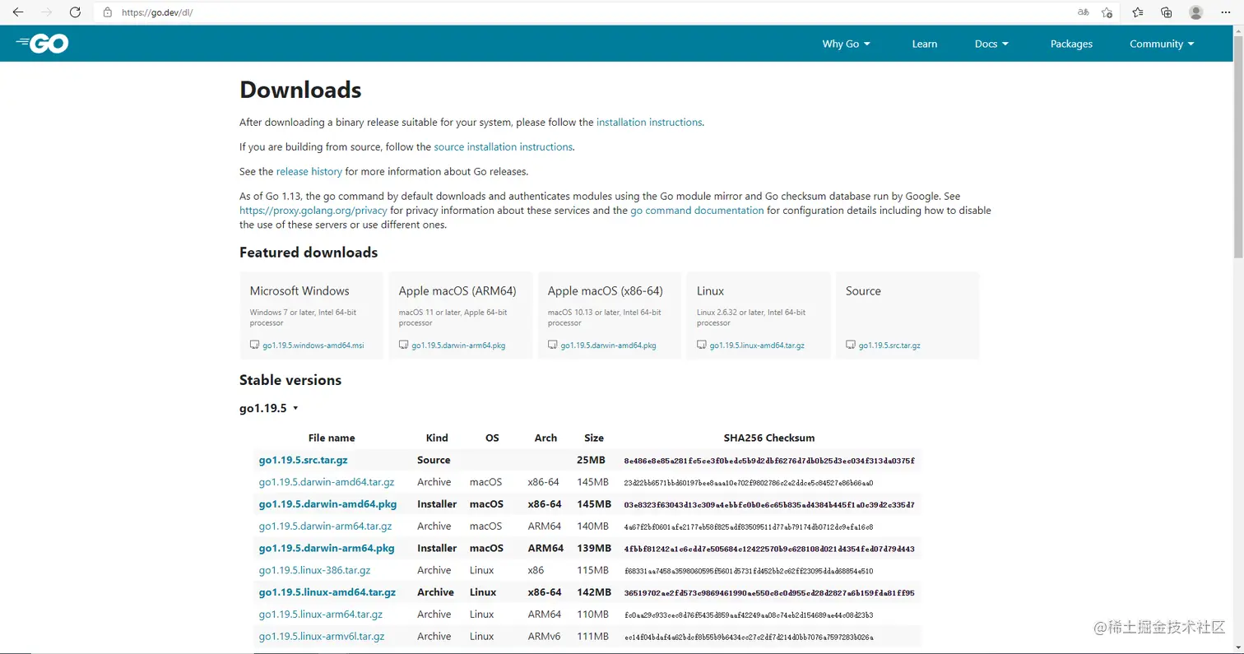
Task: Download go1.19.5.linux-armv6l.tar.gz from the table
Action: (x=322, y=636)
